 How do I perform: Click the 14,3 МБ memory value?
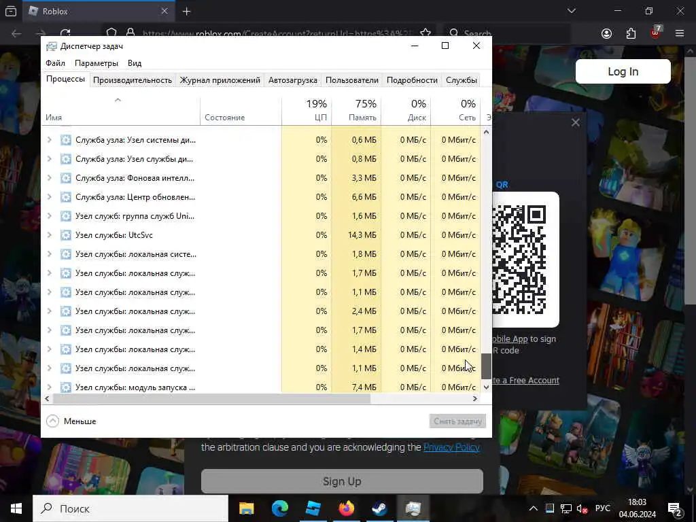tap(362, 234)
